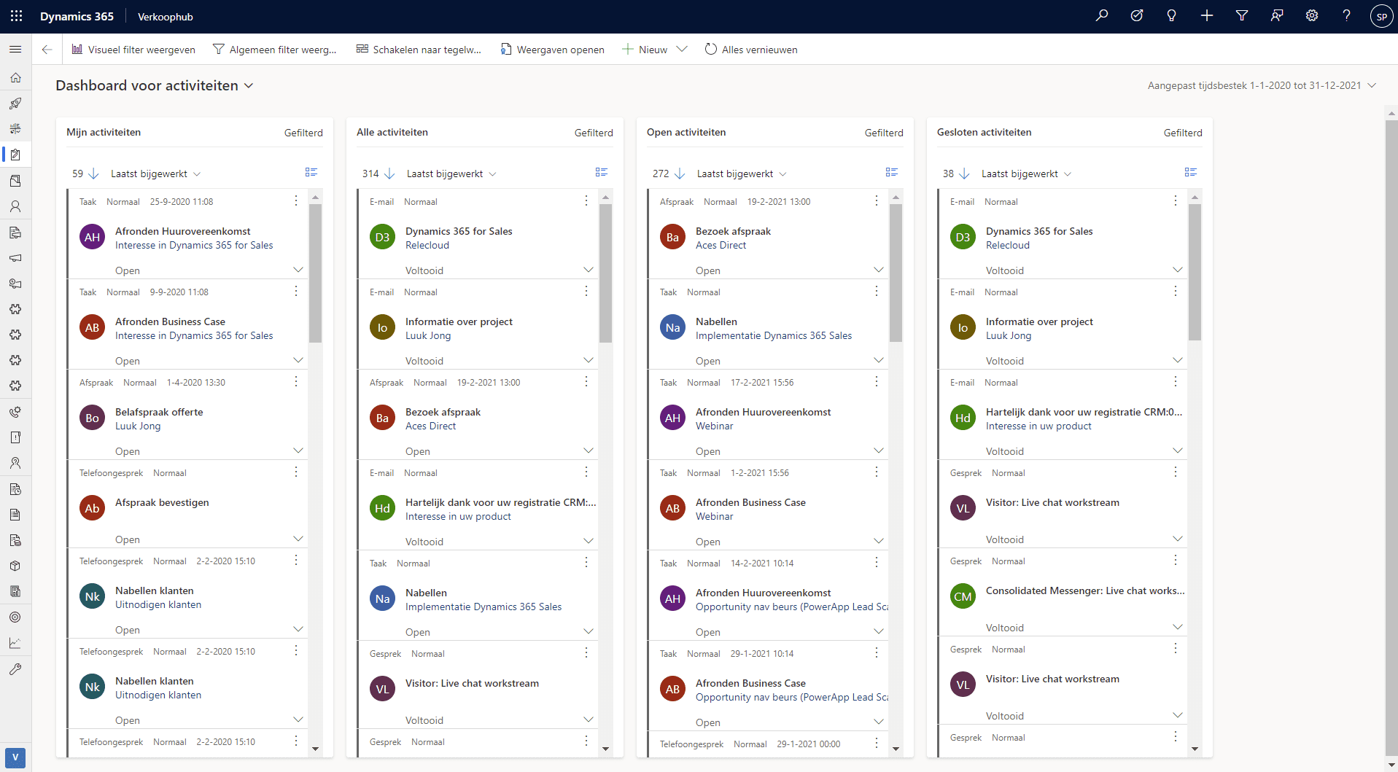Open the chart analytics sidebar icon
This screenshot has width=1398, height=772.
point(15,643)
